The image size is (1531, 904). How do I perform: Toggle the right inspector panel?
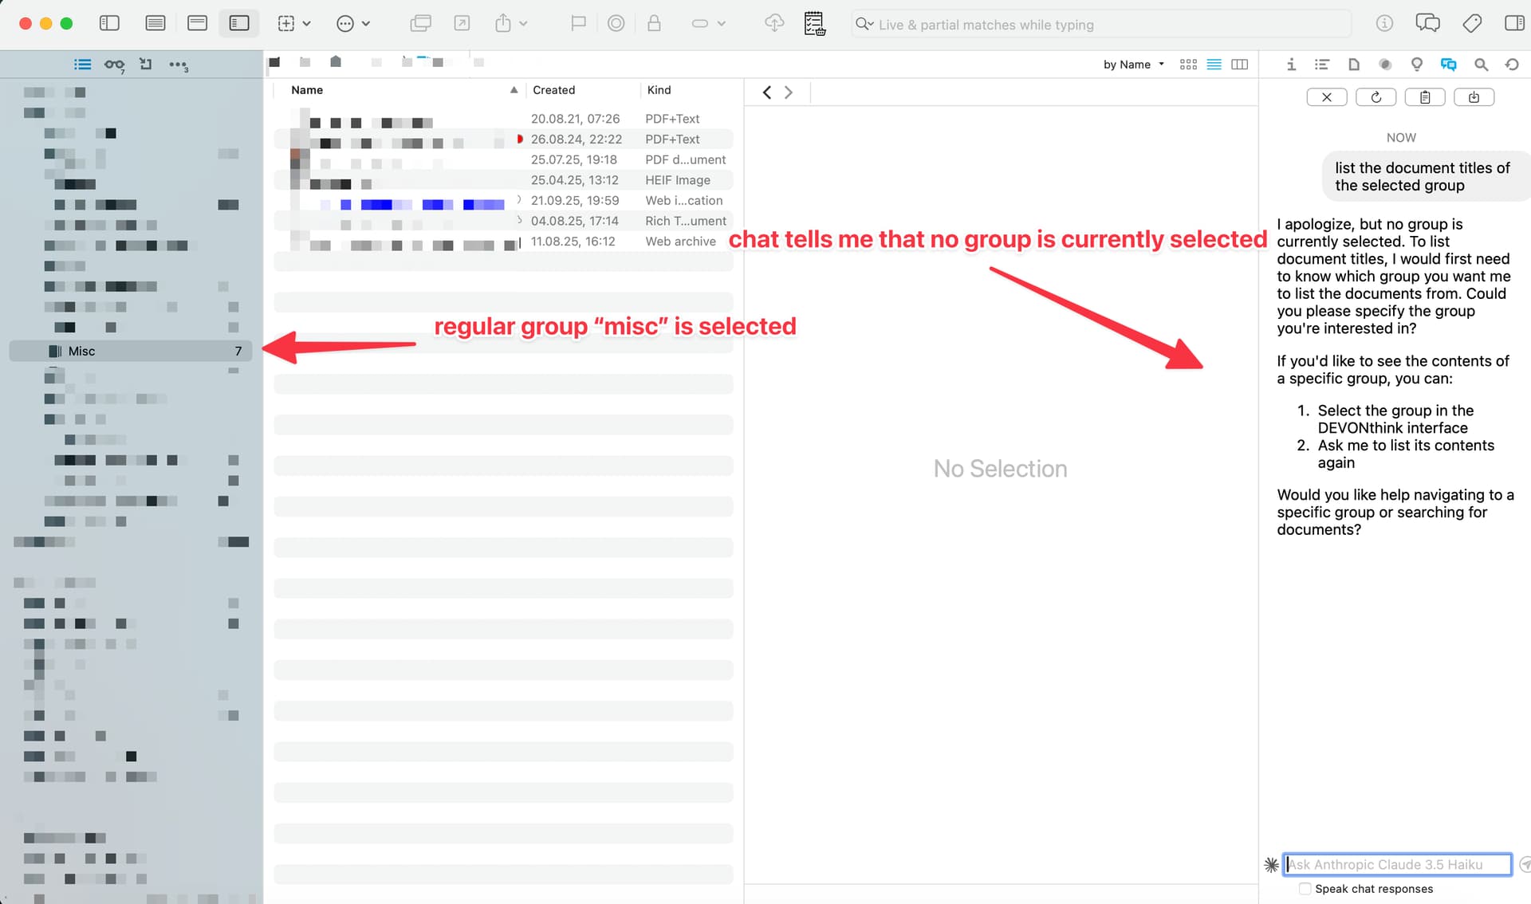click(x=1513, y=23)
